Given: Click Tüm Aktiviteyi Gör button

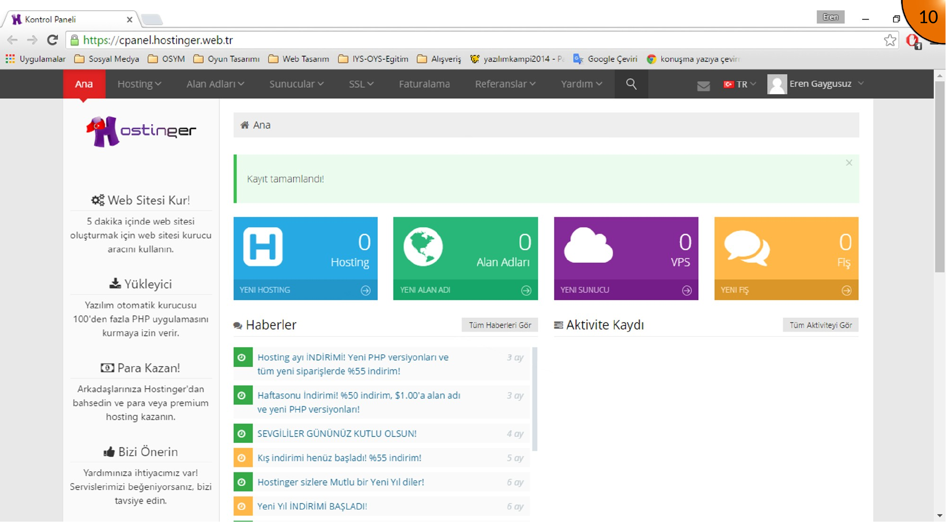Looking at the screenshot, I should pyautogui.click(x=820, y=326).
